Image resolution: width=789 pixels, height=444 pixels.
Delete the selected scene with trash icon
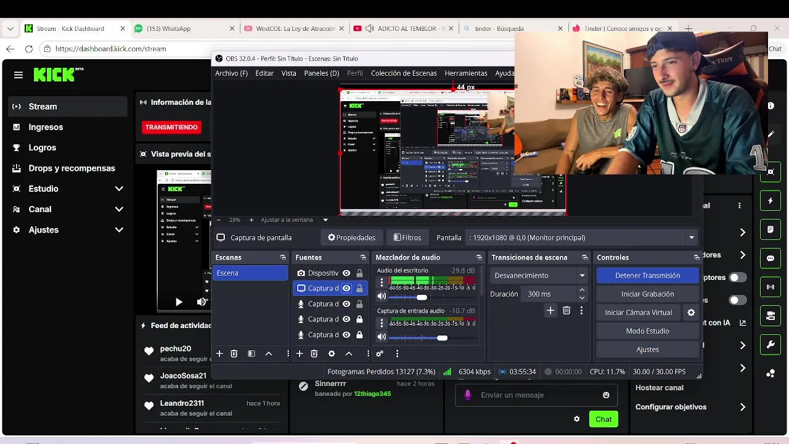pyautogui.click(x=234, y=353)
